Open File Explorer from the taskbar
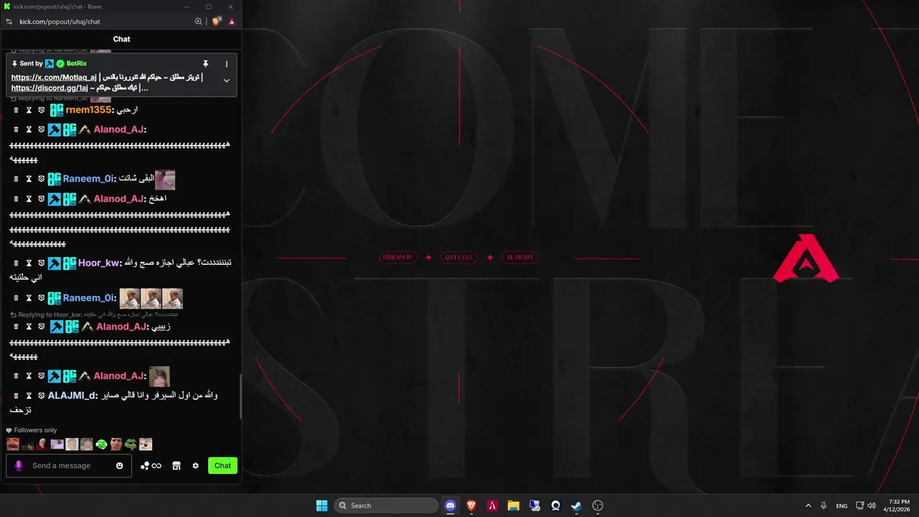This screenshot has width=919, height=517. tap(513, 506)
